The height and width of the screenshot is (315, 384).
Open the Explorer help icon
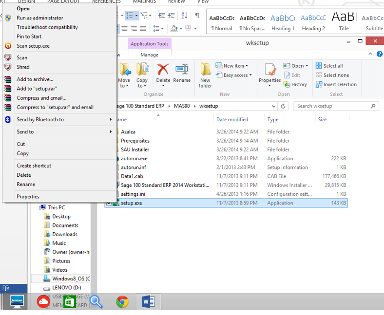point(379,54)
